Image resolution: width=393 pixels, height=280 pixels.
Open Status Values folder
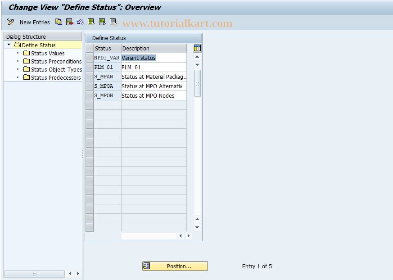coord(47,53)
